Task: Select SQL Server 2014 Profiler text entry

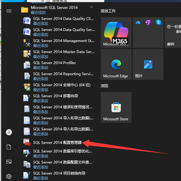Action: coord(55,63)
